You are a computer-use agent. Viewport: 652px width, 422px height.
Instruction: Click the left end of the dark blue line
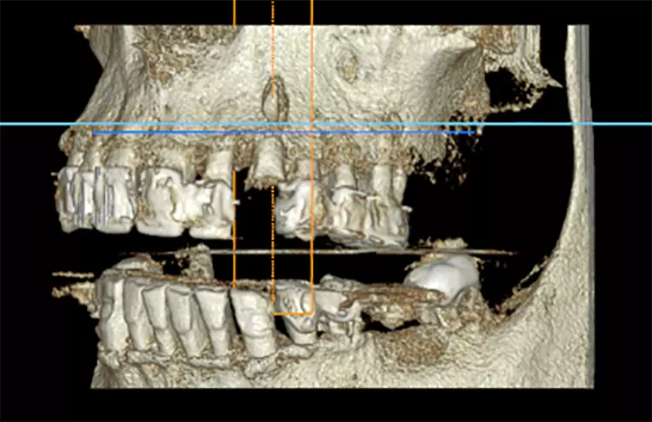click(x=94, y=133)
